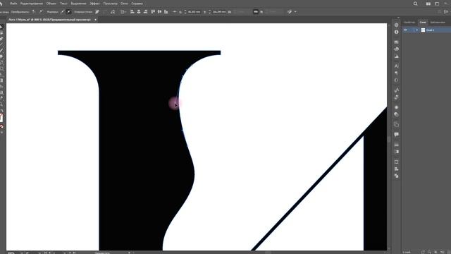
Task: Collapse the panel dock arrows
Action: point(398,18)
